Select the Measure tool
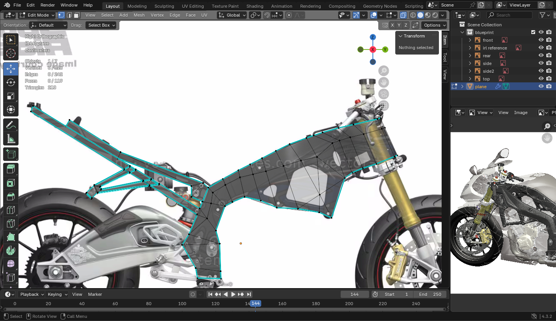 11,138
